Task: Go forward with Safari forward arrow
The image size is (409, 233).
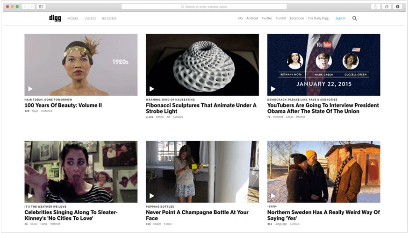Action: coord(32,7)
